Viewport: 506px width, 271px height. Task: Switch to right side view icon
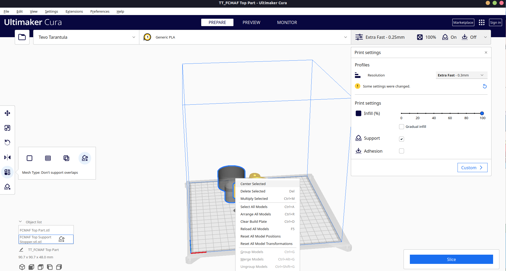(59, 267)
